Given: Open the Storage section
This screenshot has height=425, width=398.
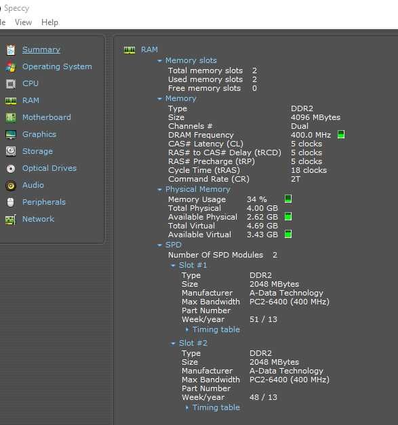Looking at the screenshot, I should [38, 151].
